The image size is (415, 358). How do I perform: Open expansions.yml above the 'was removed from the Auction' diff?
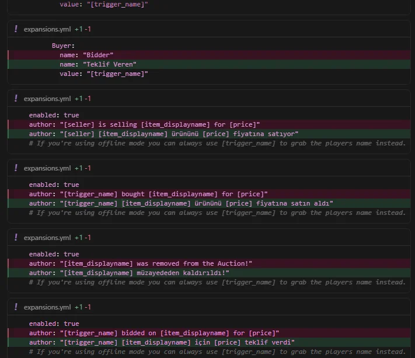pos(47,238)
